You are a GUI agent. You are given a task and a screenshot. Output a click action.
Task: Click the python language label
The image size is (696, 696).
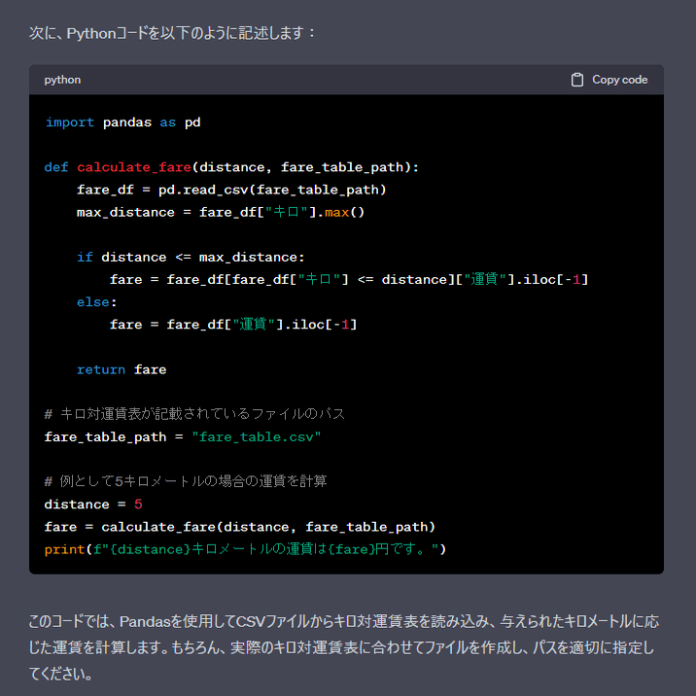coord(62,80)
